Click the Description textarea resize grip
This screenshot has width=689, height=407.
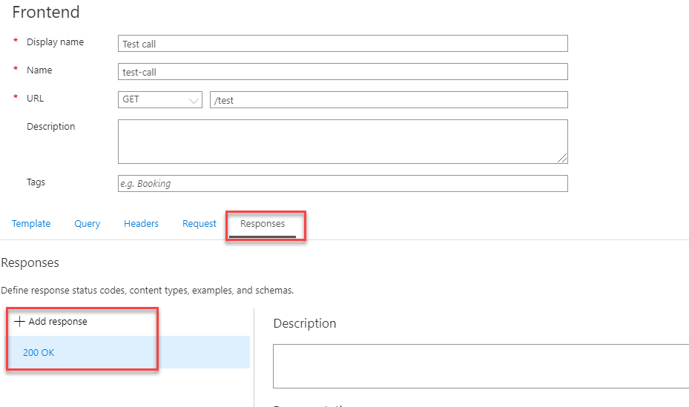562,158
